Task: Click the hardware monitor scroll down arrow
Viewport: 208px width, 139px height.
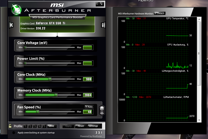Action: [199, 120]
